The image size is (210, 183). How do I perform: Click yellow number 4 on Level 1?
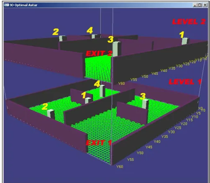click(97, 84)
